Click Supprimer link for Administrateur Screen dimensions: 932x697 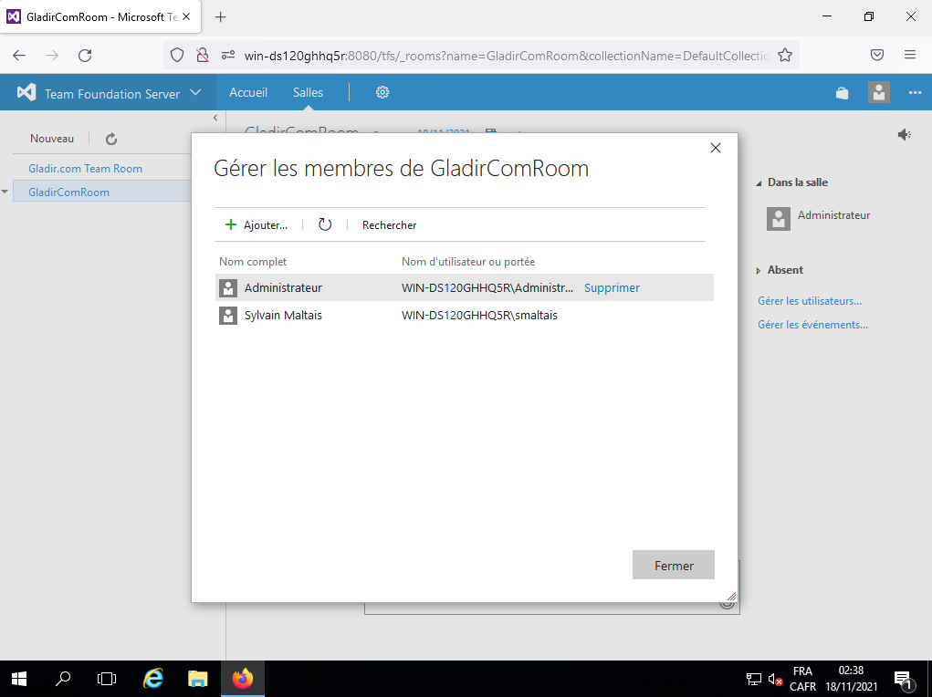[612, 287]
